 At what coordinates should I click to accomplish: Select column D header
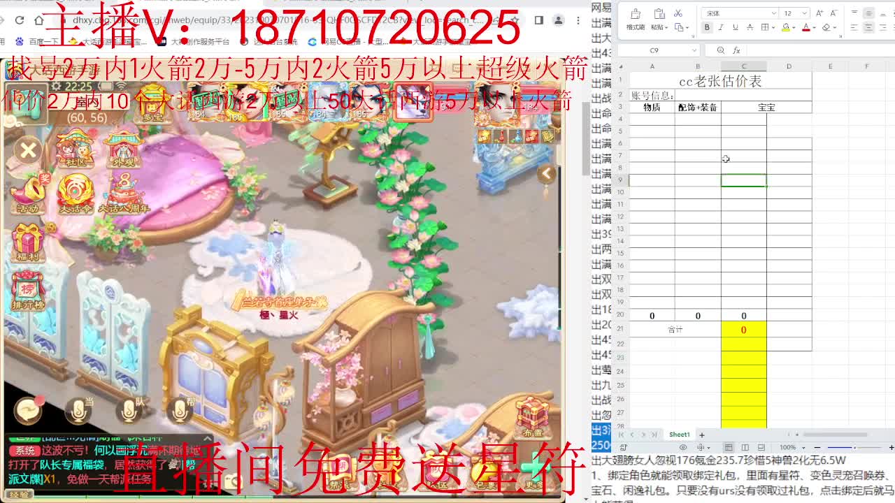click(789, 66)
